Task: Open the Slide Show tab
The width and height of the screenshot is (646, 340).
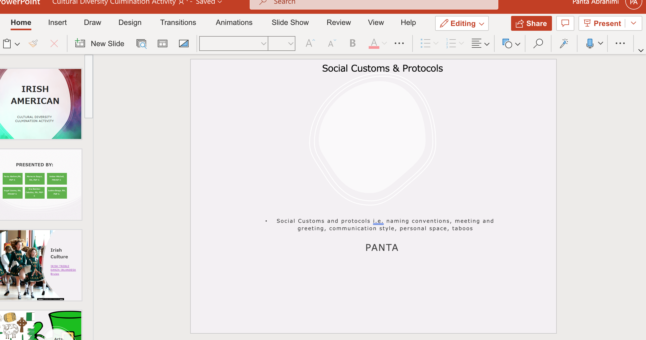Action: 290,23
